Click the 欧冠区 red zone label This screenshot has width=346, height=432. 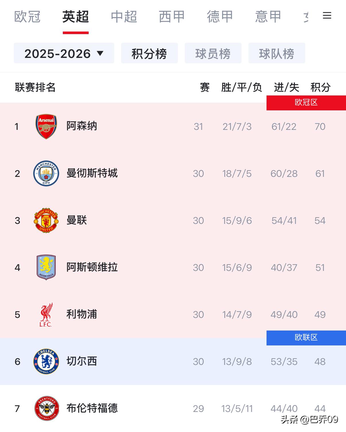tap(306, 103)
